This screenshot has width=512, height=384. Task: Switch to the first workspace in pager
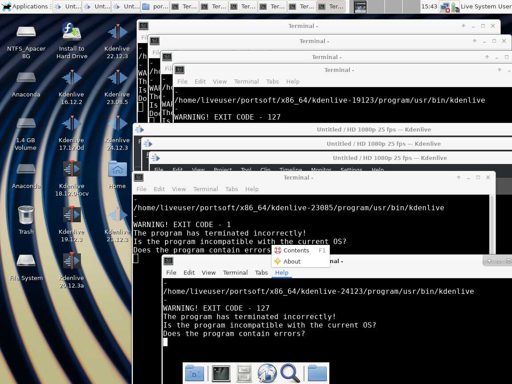tap(360, 7)
